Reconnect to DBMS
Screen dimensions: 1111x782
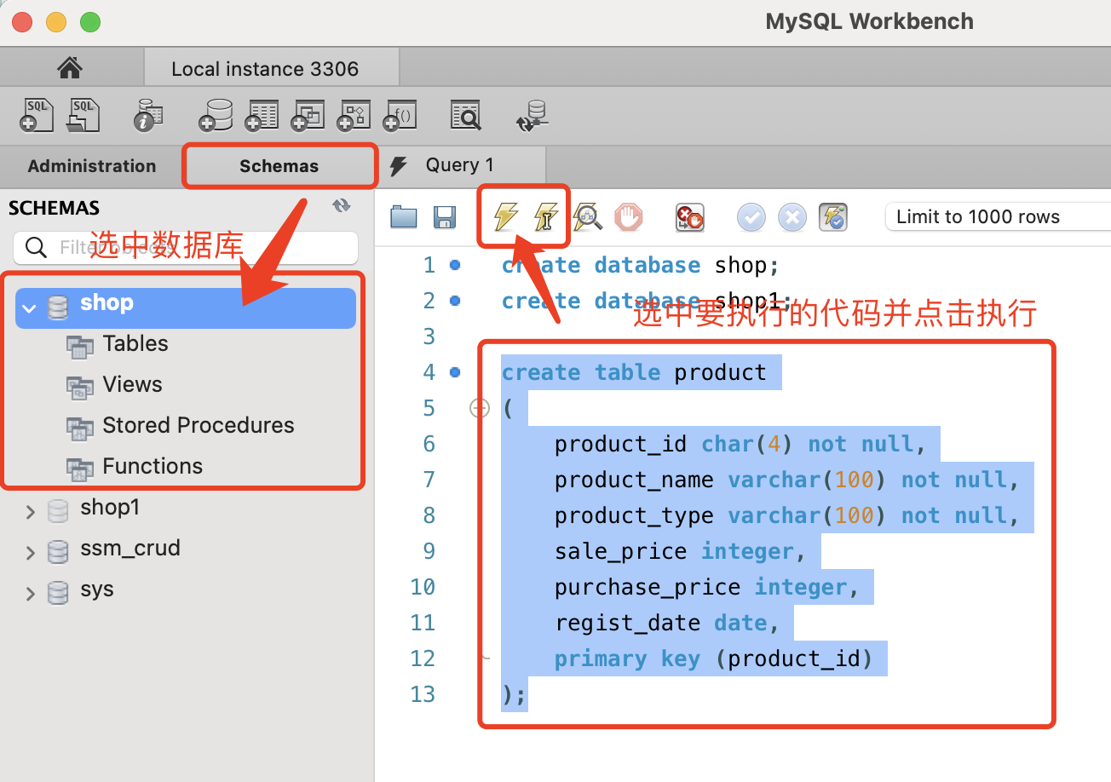tap(532, 115)
